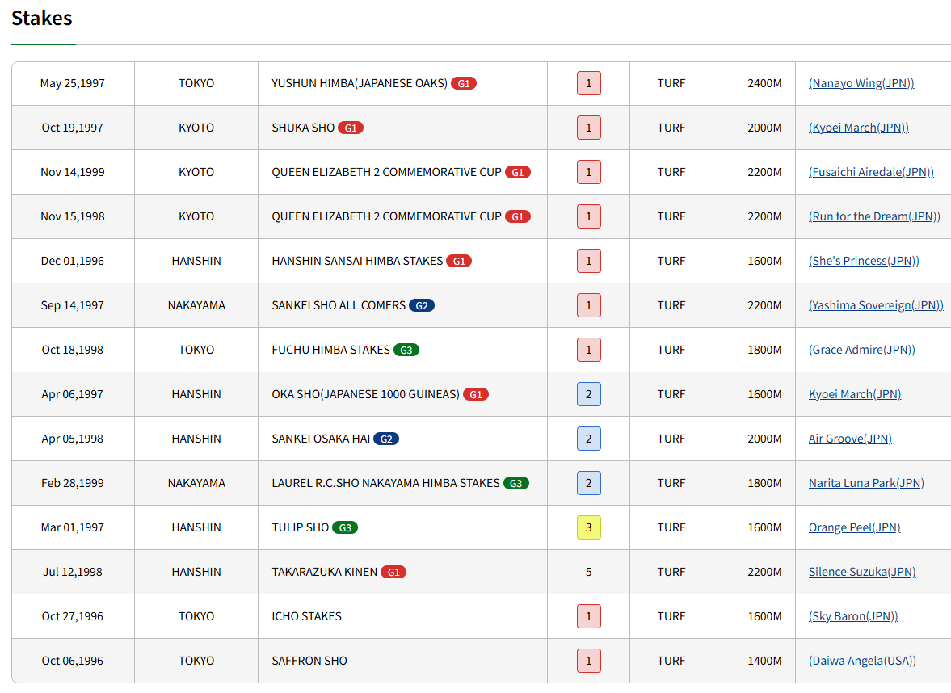Click the TOKYO cell in Oct 18,1998 row

click(x=196, y=350)
